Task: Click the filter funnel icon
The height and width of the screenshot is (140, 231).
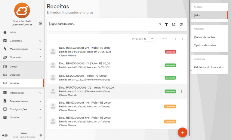Action: point(166,24)
